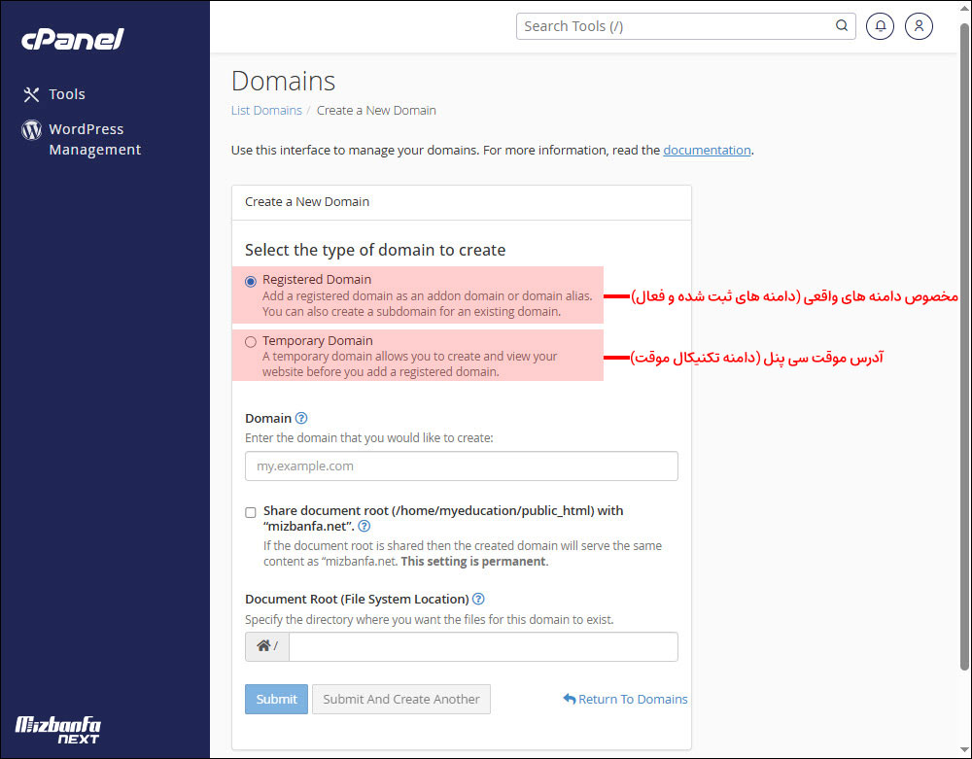Click the cPanel logo in sidebar
Viewport: 972px width, 759px height.
pos(73,39)
